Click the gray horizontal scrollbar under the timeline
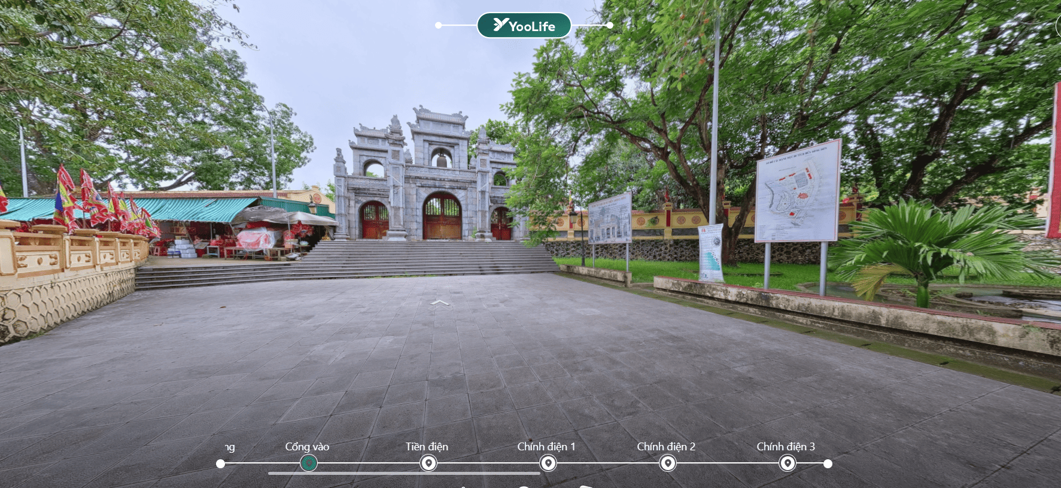Screen dimensions: 1061x488 (404, 474)
